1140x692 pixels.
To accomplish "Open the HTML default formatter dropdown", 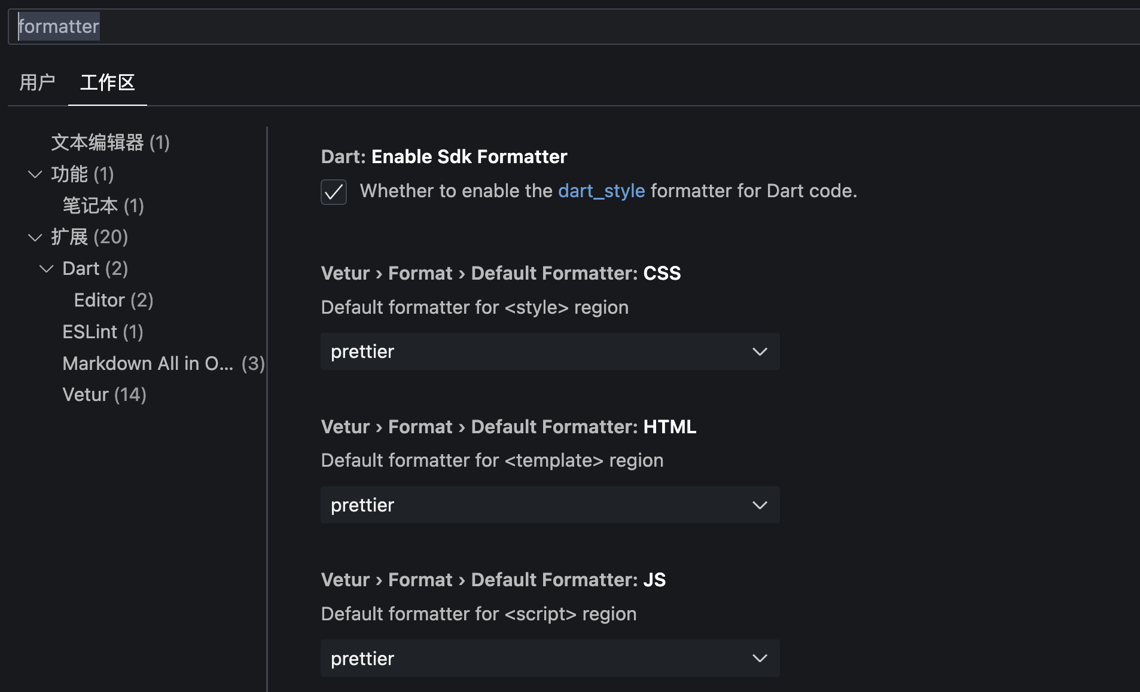I will 550,505.
